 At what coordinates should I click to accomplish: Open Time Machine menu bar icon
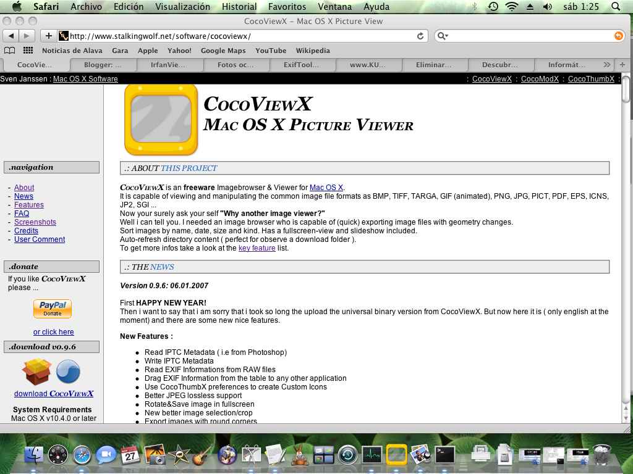493,6
